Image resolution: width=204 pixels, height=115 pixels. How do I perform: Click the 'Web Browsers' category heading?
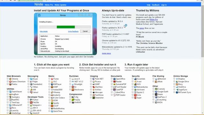click(14, 76)
